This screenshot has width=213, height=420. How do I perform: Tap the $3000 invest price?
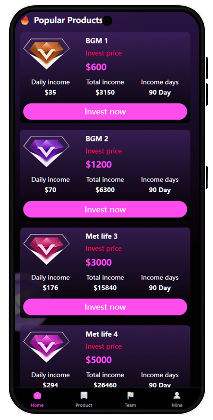click(x=99, y=262)
